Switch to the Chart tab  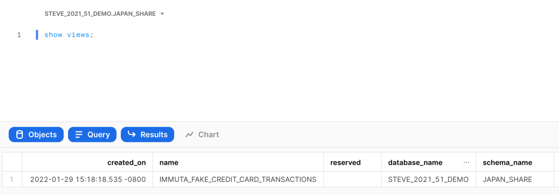click(202, 135)
